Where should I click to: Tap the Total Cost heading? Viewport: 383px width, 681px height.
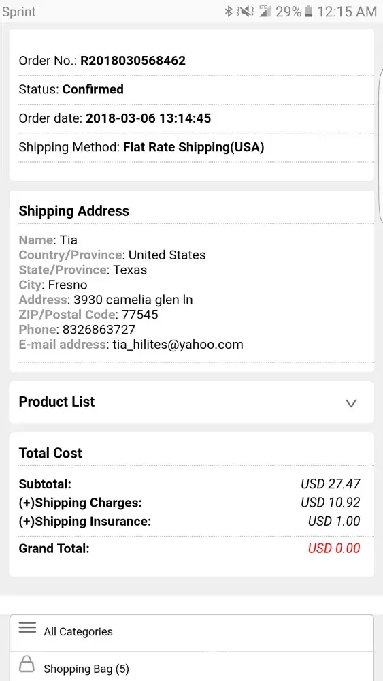tap(50, 453)
